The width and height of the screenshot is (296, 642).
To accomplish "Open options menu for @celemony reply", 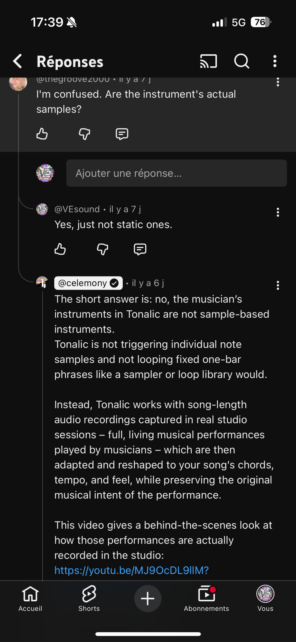I will point(278,285).
